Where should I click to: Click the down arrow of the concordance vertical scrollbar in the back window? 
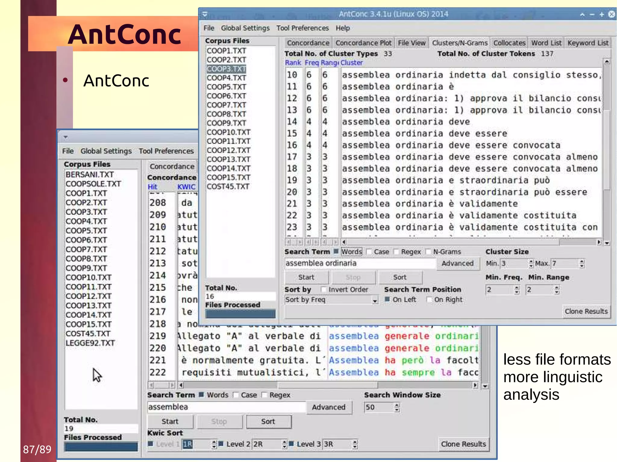(485, 386)
